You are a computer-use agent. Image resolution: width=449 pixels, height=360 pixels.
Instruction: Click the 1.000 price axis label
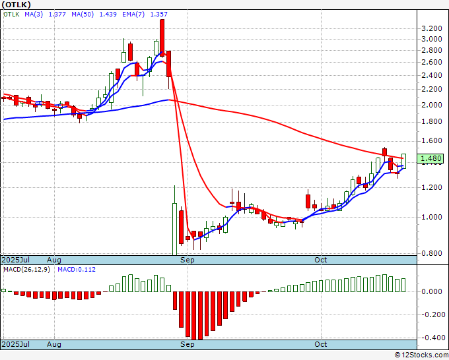(x=432, y=217)
